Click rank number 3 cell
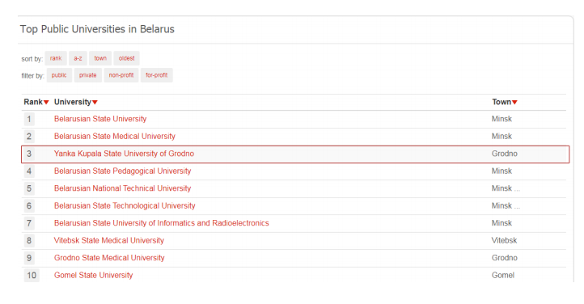 tap(29, 154)
